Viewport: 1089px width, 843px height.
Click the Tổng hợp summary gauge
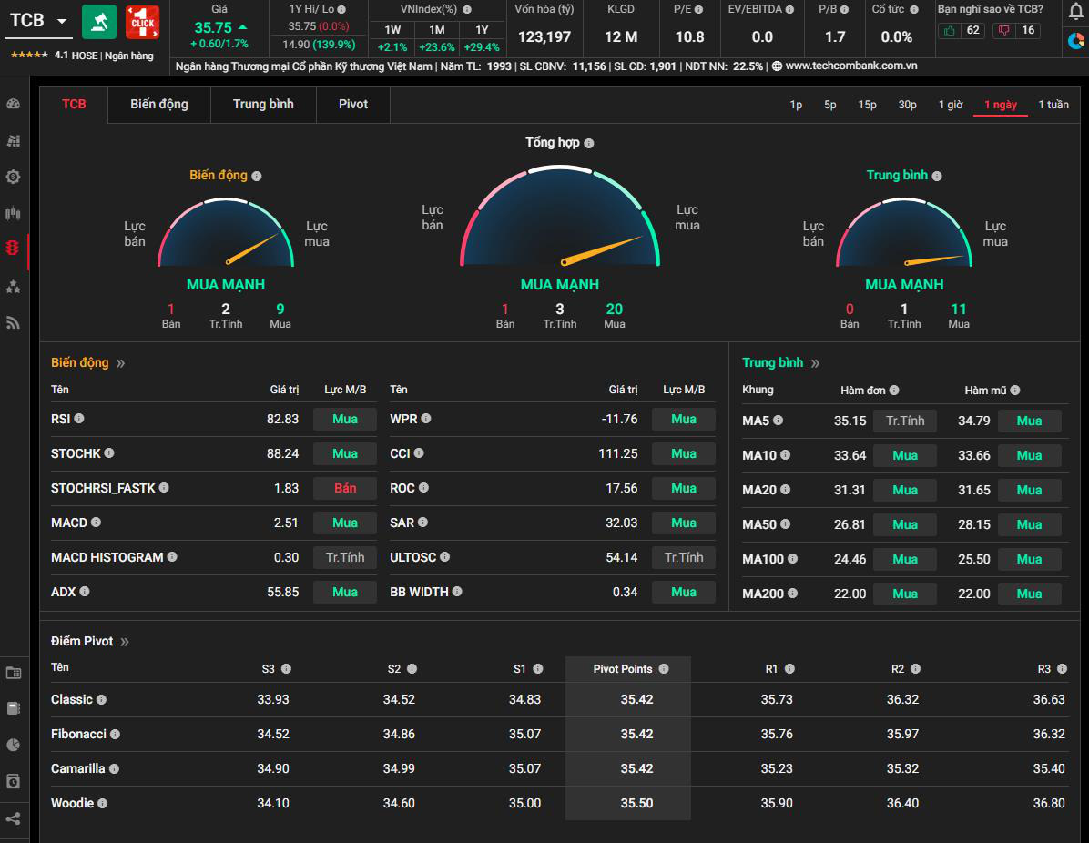coord(559,218)
